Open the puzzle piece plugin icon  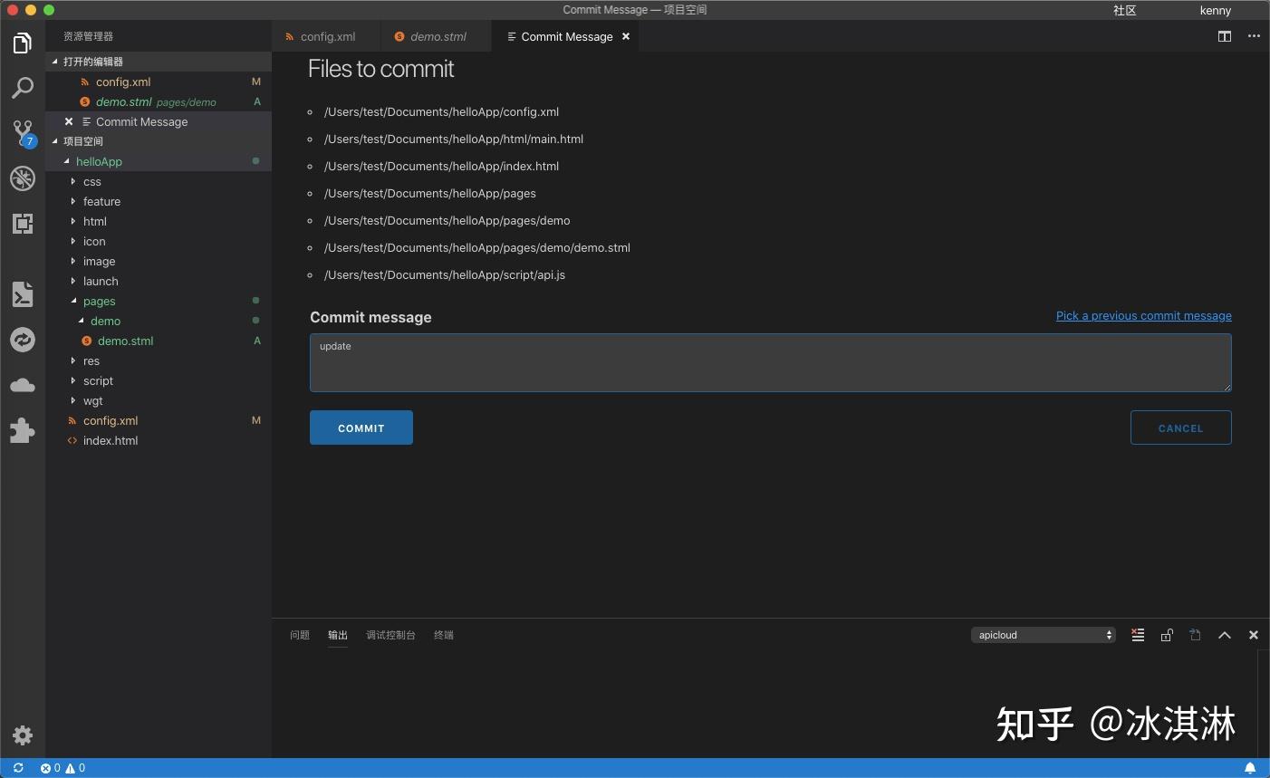point(23,430)
